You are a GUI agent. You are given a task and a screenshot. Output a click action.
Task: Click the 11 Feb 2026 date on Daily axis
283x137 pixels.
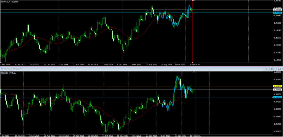195,136
